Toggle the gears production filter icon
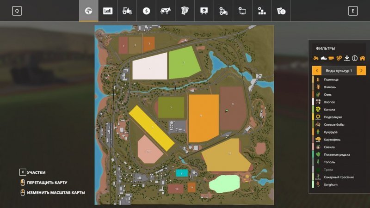The width and height of the screenshot is (370, 208). click(339, 58)
